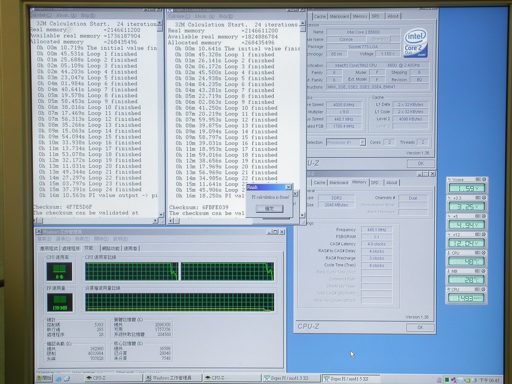The height and width of the screenshot is (384, 512).
Task: Open the Mainboard tab in upper CPU-Z
Action: tap(339, 16)
